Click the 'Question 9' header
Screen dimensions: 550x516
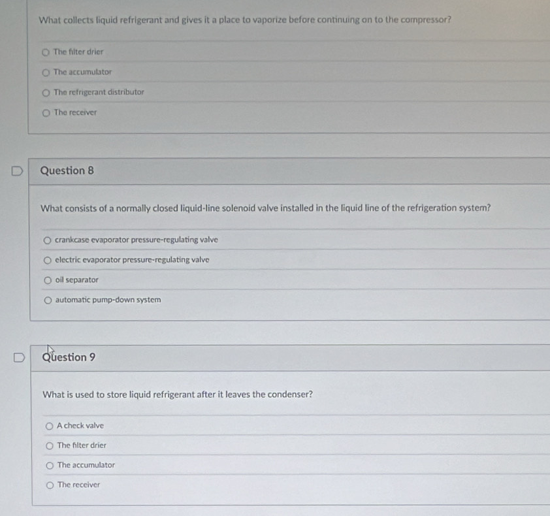(x=69, y=358)
